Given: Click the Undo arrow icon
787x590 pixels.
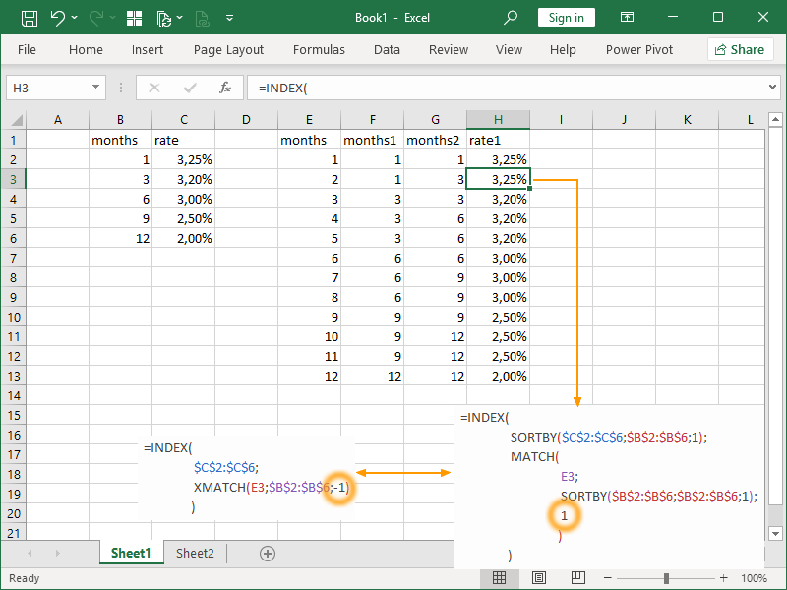Looking at the screenshot, I should tap(57, 18).
